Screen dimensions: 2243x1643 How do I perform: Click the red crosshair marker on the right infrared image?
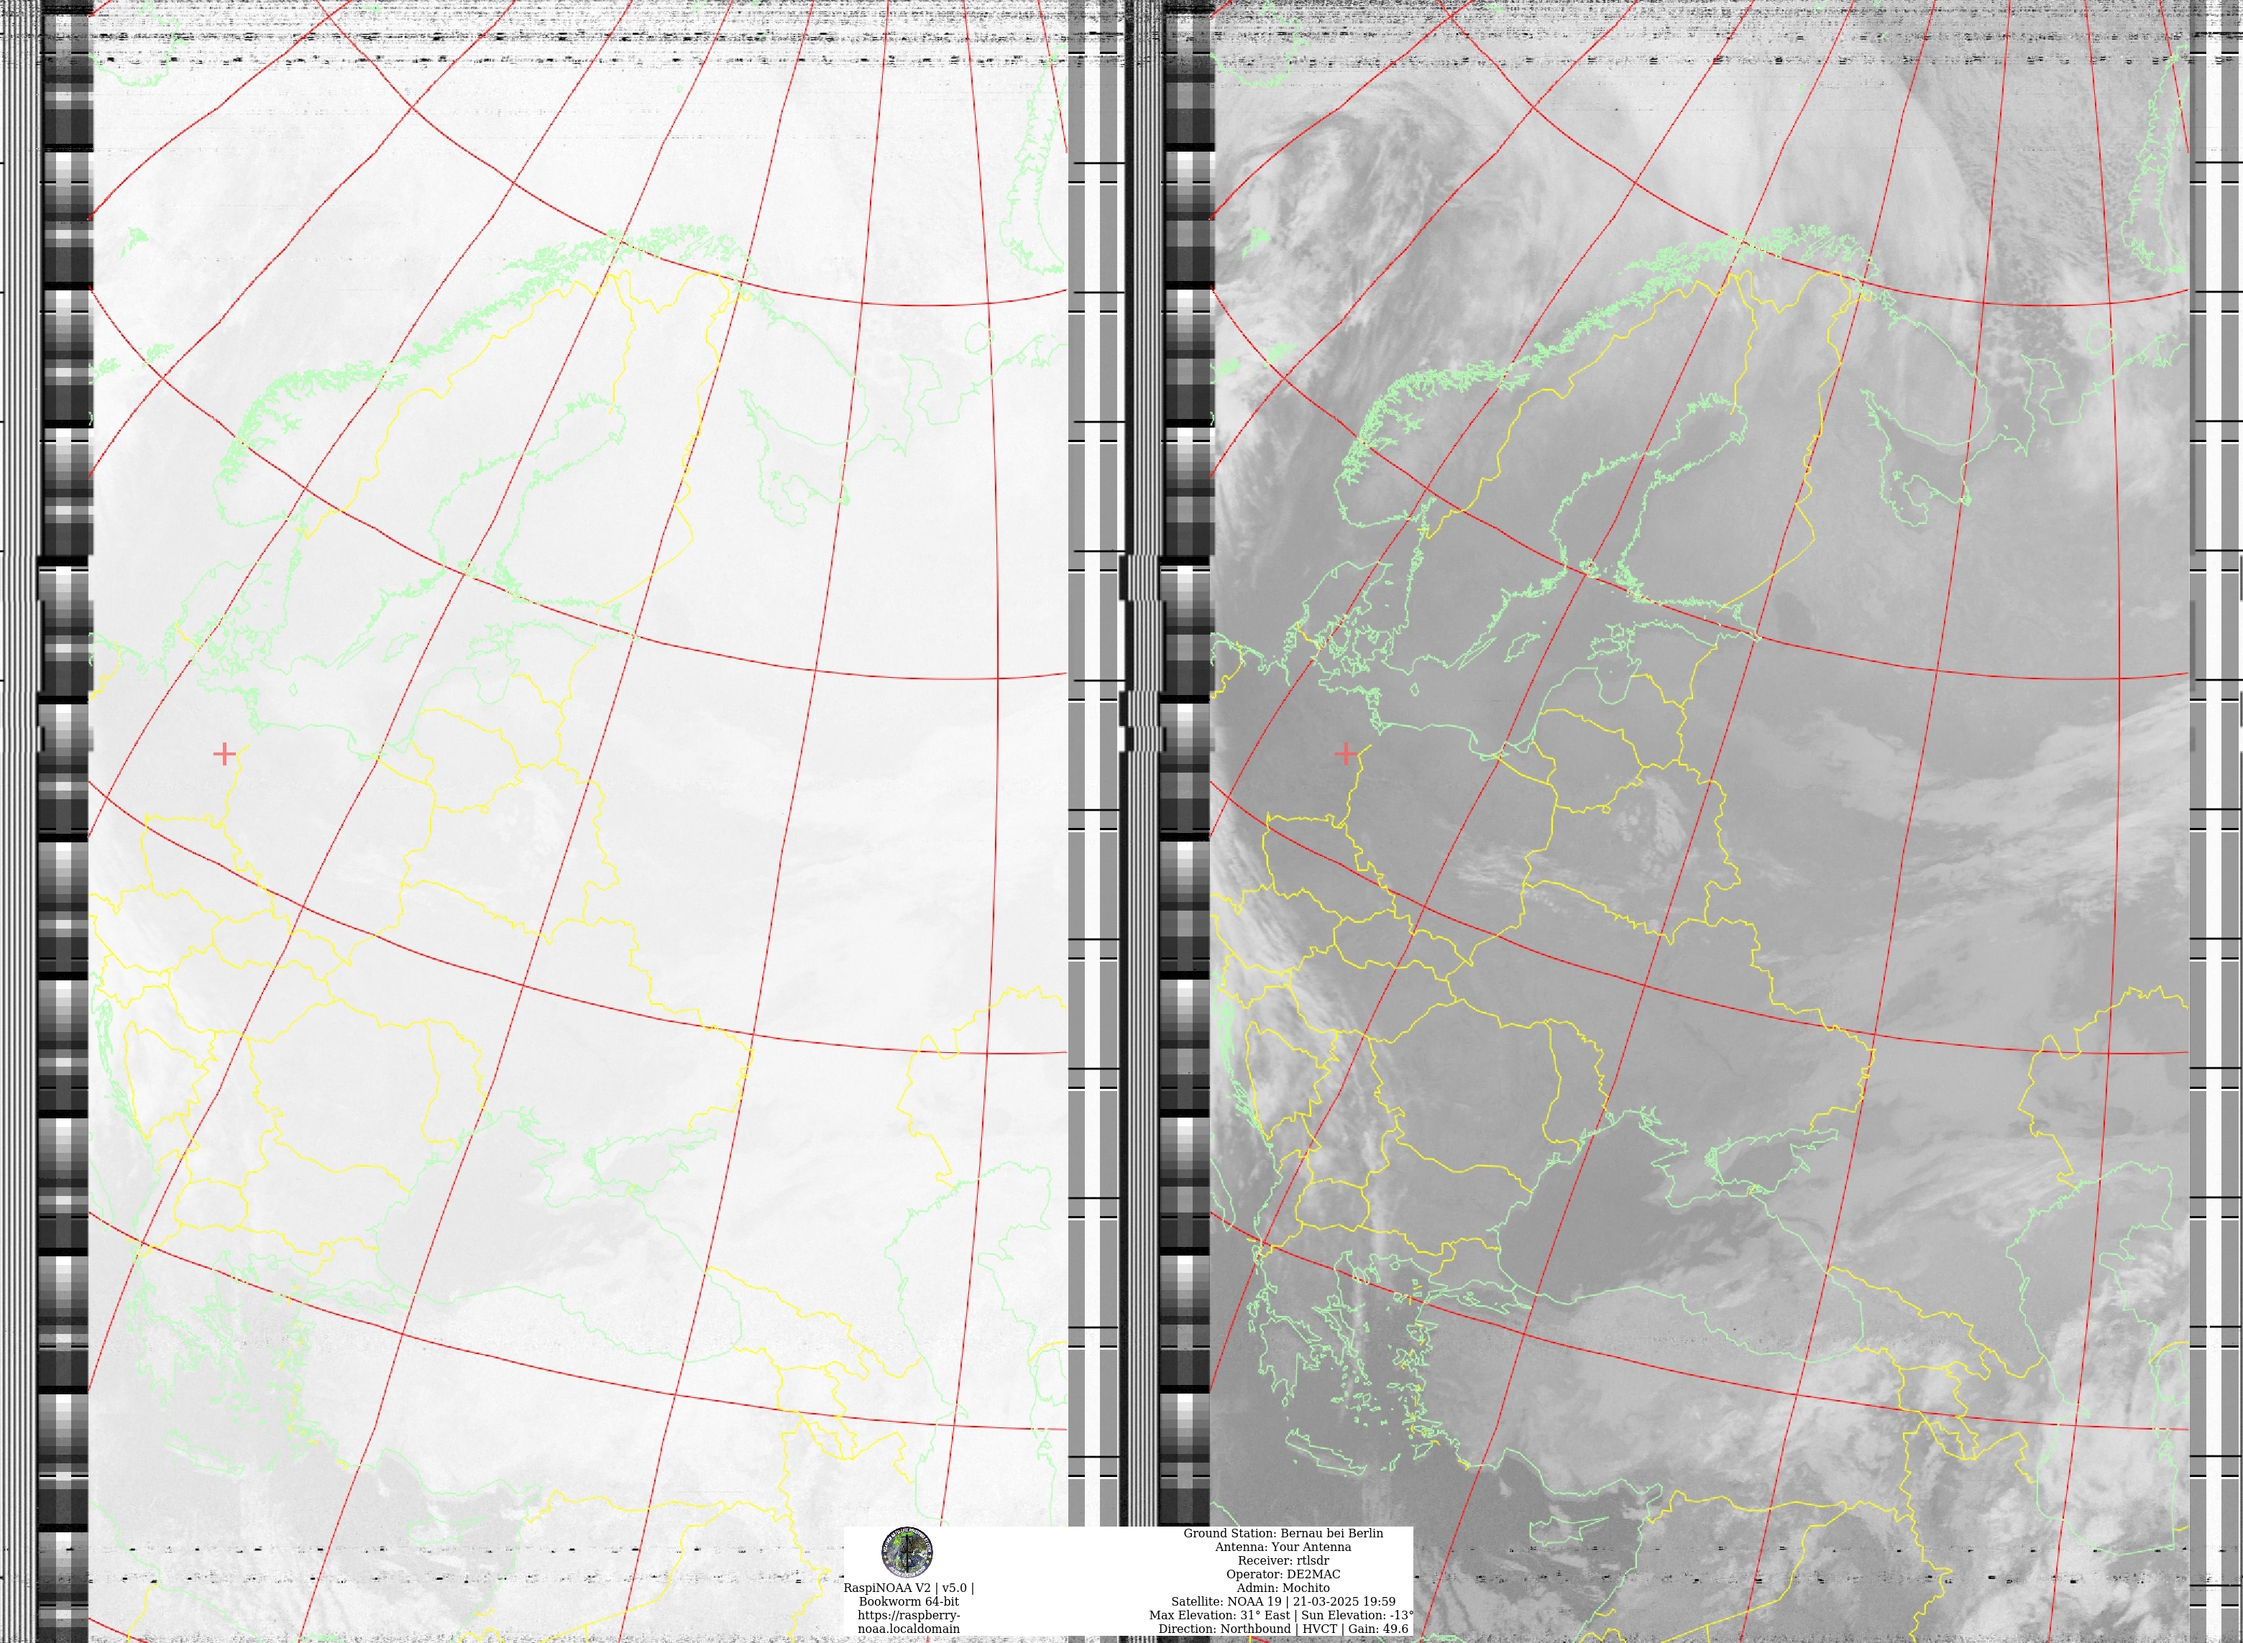pyautogui.click(x=1346, y=754)
